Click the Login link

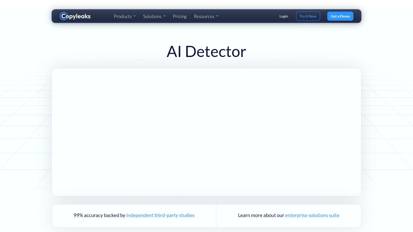284,16
